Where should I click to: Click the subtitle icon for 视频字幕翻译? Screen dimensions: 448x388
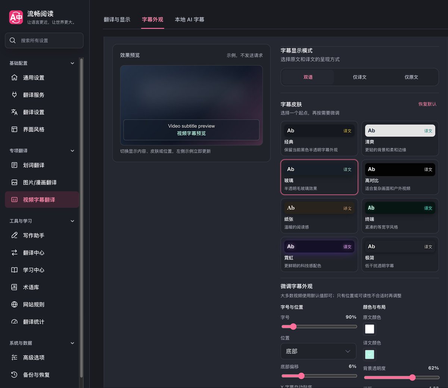coord(14,200)
